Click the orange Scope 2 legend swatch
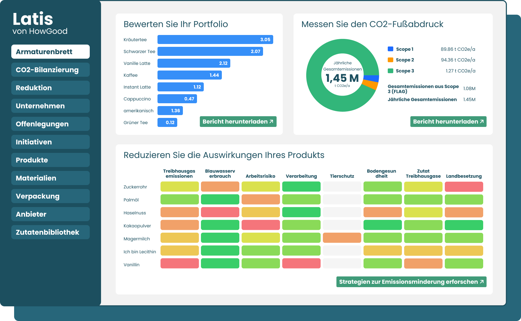This screenshot has width=521, height=321. (391, 60)
